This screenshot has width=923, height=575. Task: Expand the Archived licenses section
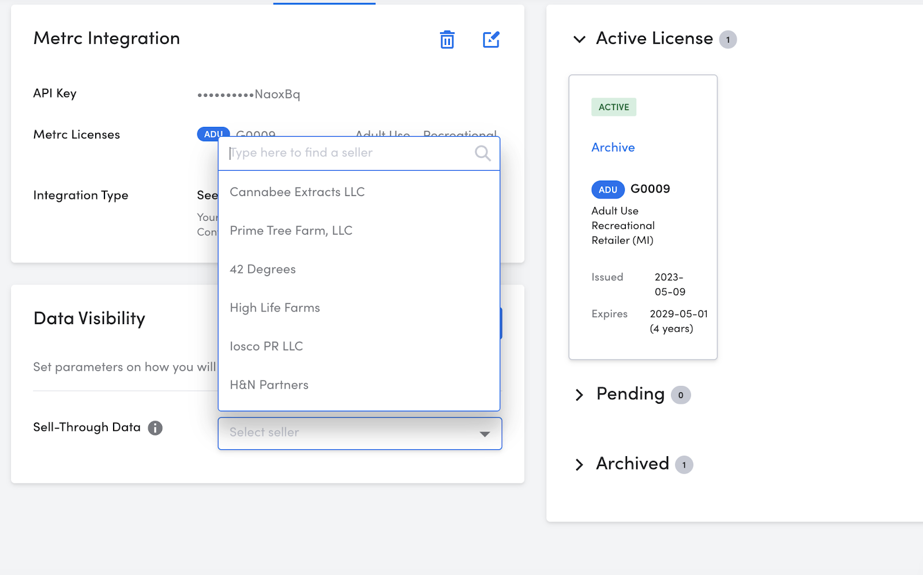click(579, 464)
